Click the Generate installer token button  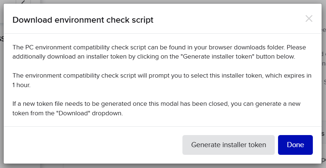(x=229, y=145)
